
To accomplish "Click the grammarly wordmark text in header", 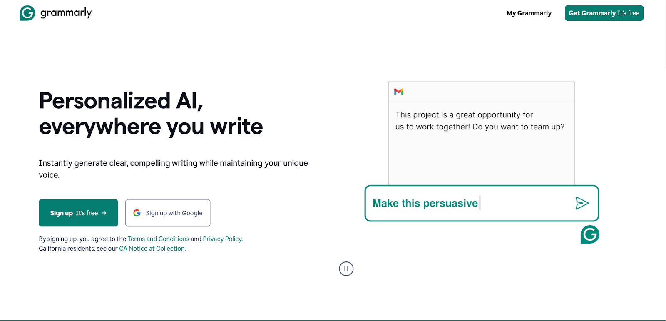I will (66, 13).
